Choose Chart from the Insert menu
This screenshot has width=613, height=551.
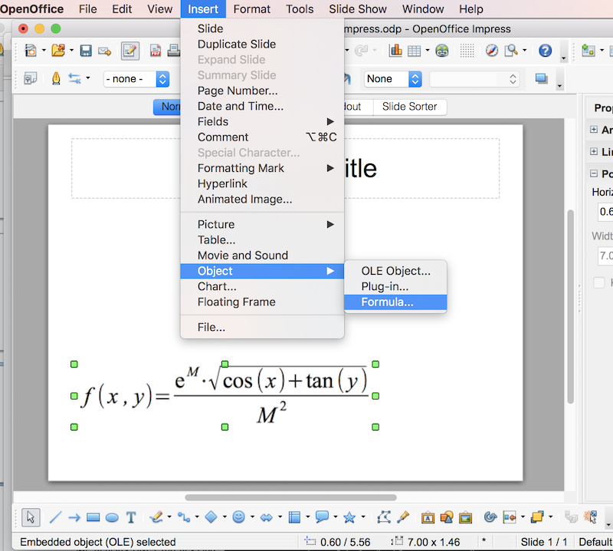pyautogui.click(x=216, y=286)
